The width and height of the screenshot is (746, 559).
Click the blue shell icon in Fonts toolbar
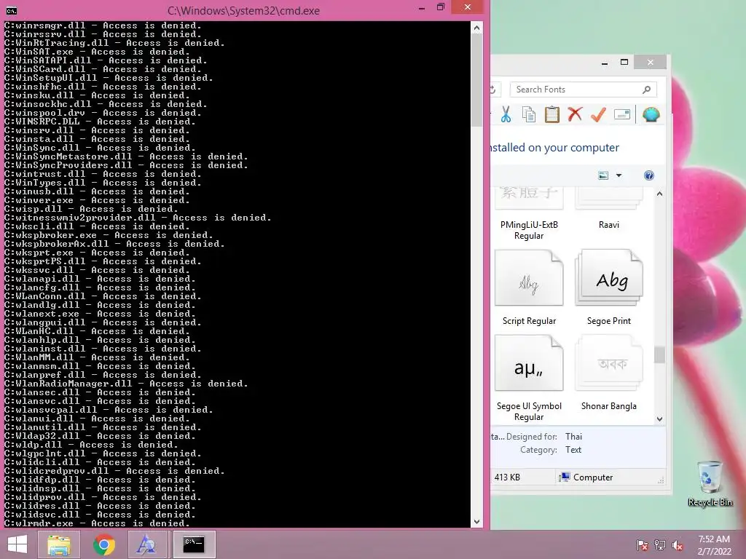651,114
